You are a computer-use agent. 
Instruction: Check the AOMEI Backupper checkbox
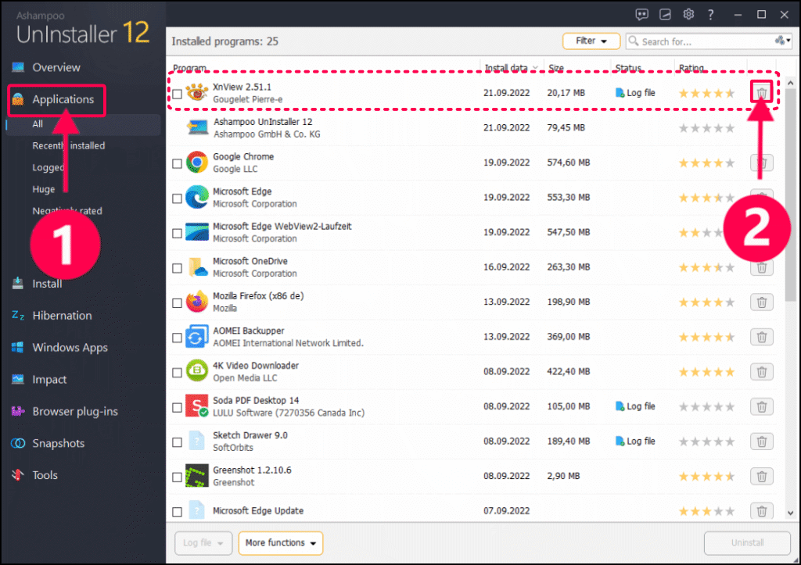coord(178,338)
